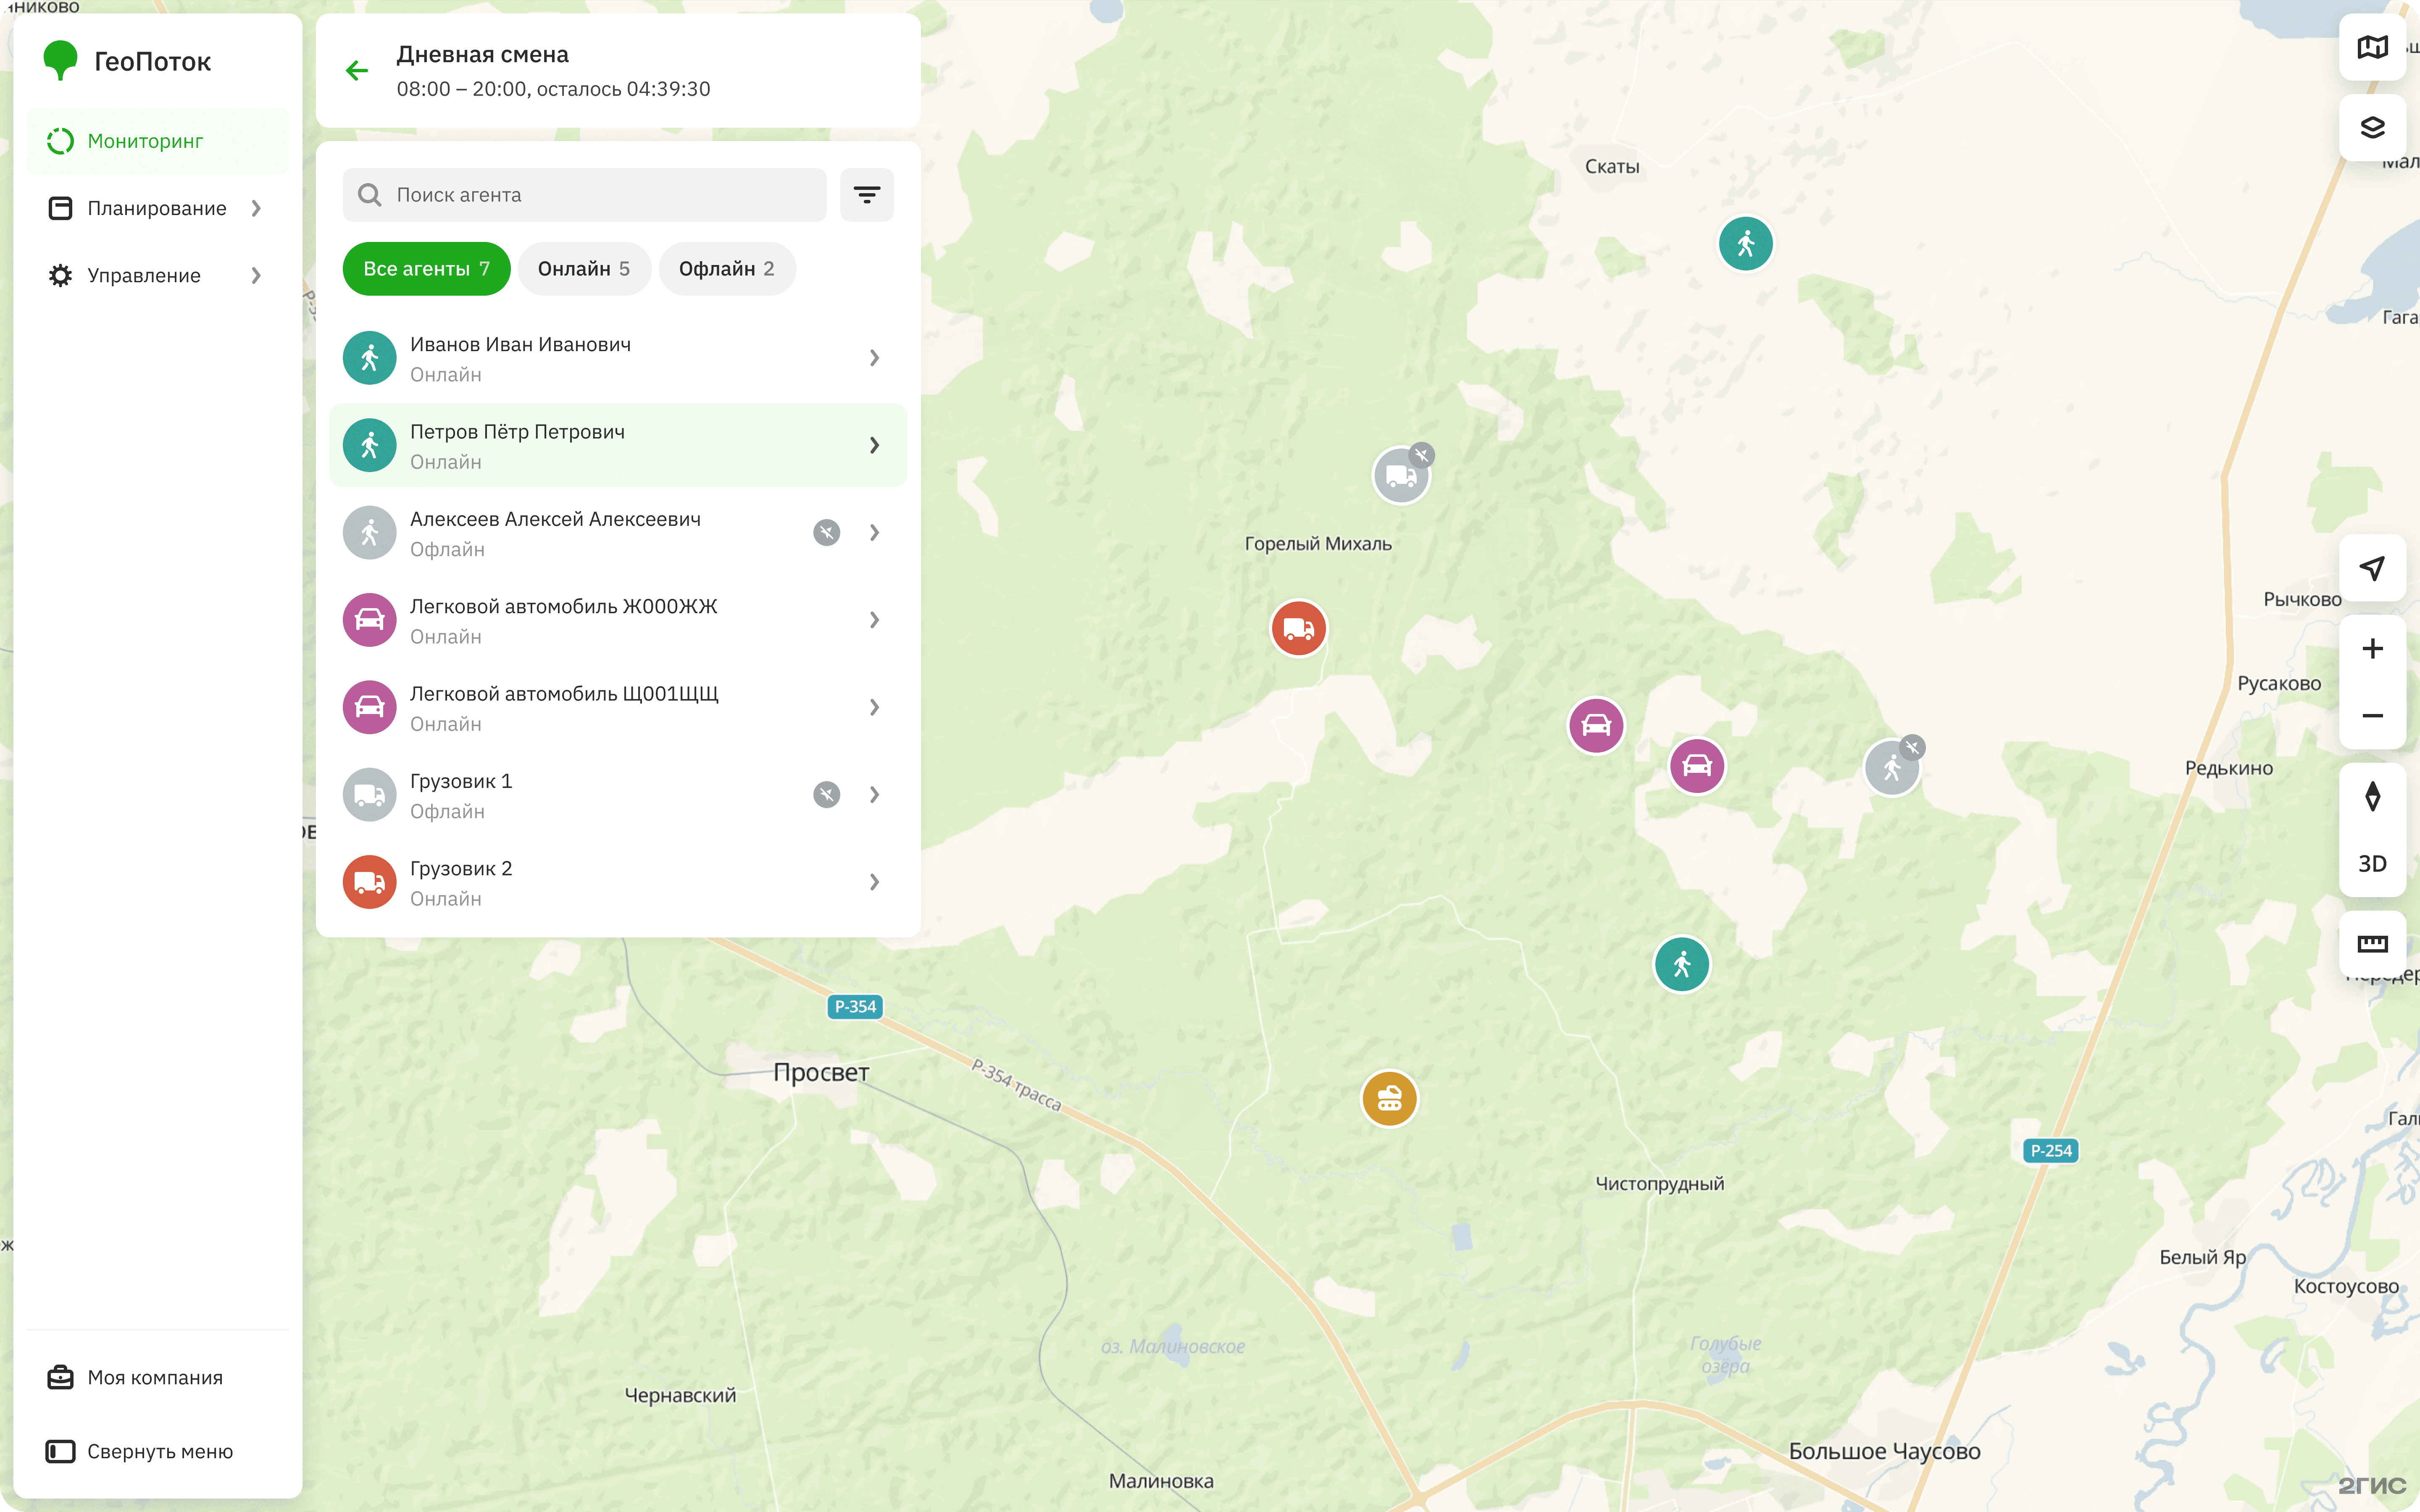The height and width of the screenshot is (1512, 2420).
Task: Open the Управление menu item
Action: tap(158, 275)
